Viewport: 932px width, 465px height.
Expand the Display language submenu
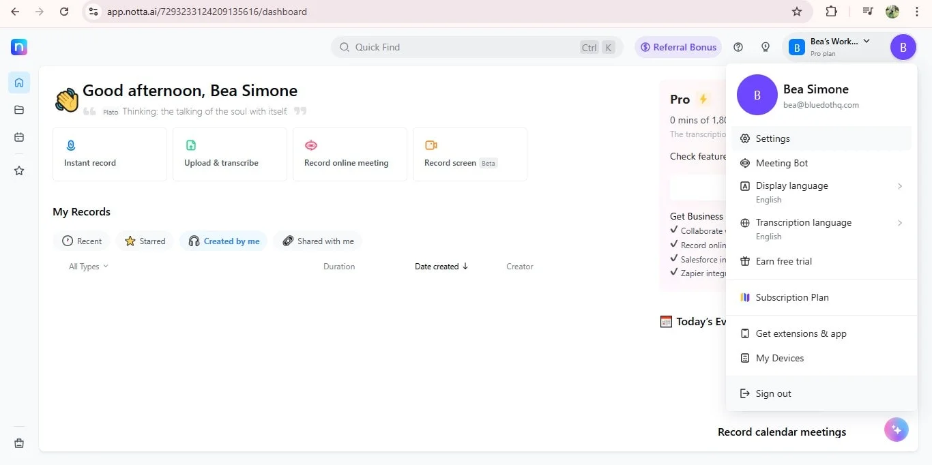(x=821, y=192)
